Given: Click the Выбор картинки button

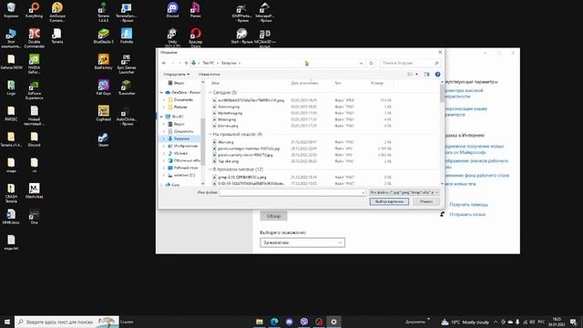Looking at the screenshot, I should pos(389,201).
